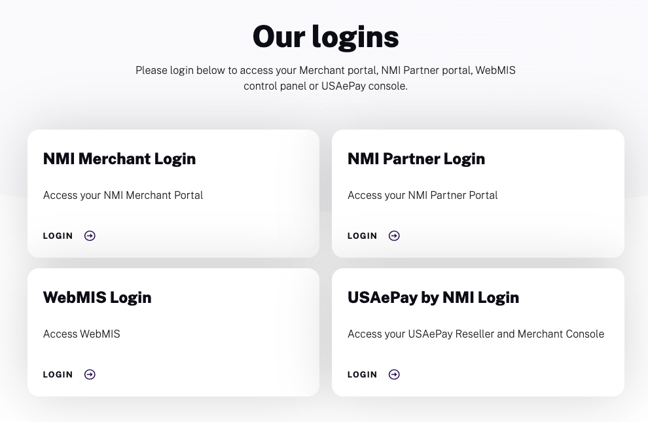Click the NMI Merchant Portal card

pyautogui.click(x=173, y=194)
